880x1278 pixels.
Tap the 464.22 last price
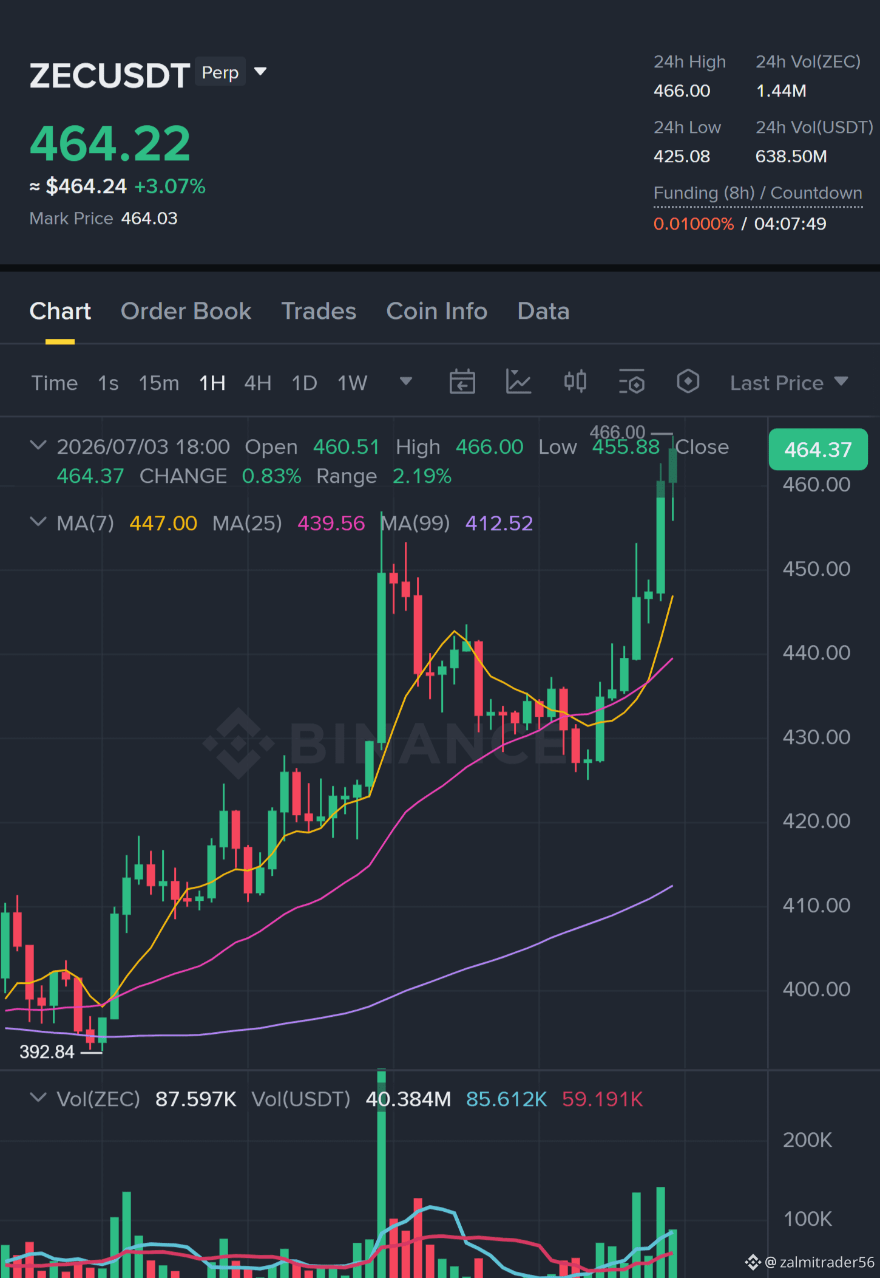coord(110,143)
